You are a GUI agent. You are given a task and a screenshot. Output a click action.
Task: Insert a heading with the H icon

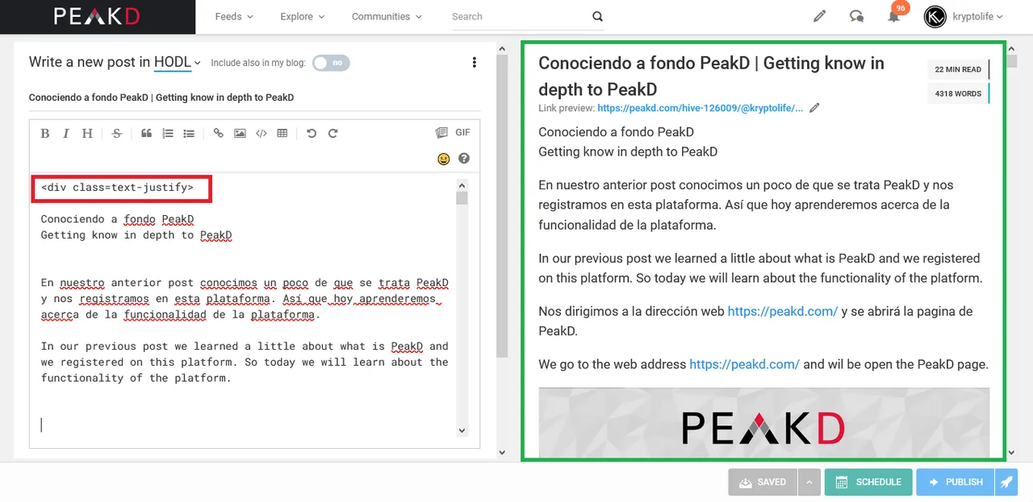pos(87,134)
